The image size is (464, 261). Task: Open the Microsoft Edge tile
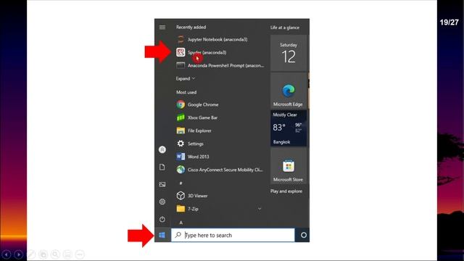coord(289,91)
